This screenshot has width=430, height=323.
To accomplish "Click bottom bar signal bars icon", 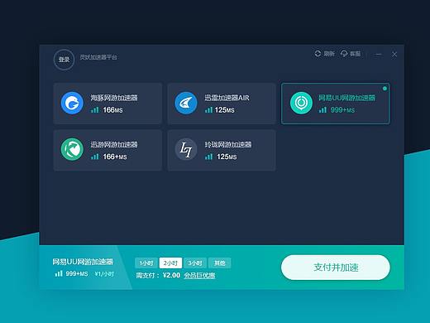I will (x=59, y=273).
